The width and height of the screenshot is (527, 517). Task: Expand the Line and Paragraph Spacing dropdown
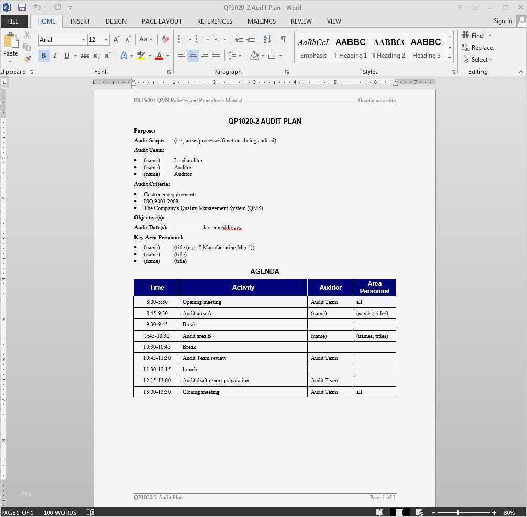click(239, 56)
